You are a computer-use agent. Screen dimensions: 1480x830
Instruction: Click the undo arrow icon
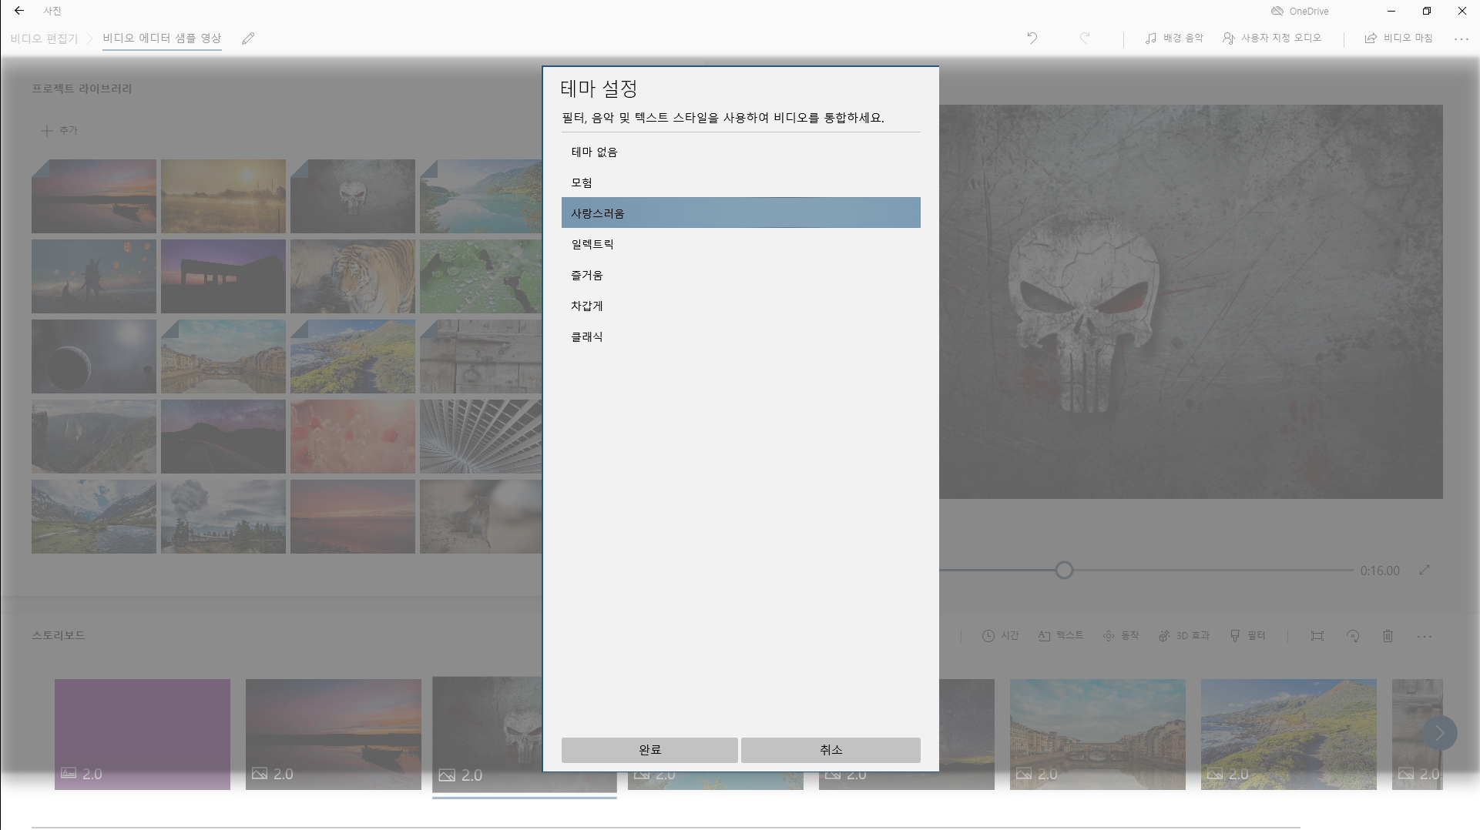(x=1032, y=38)
